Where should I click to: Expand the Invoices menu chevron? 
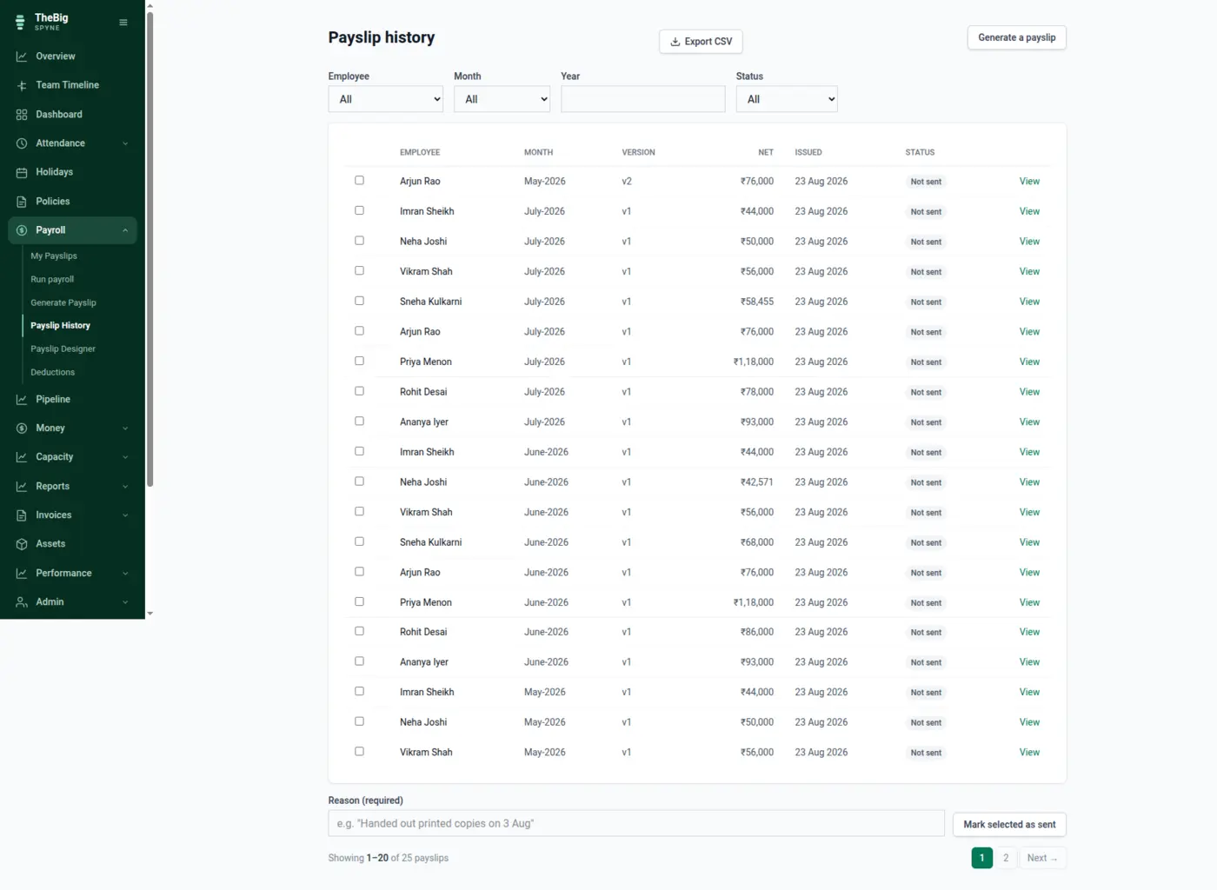point(125,515)
